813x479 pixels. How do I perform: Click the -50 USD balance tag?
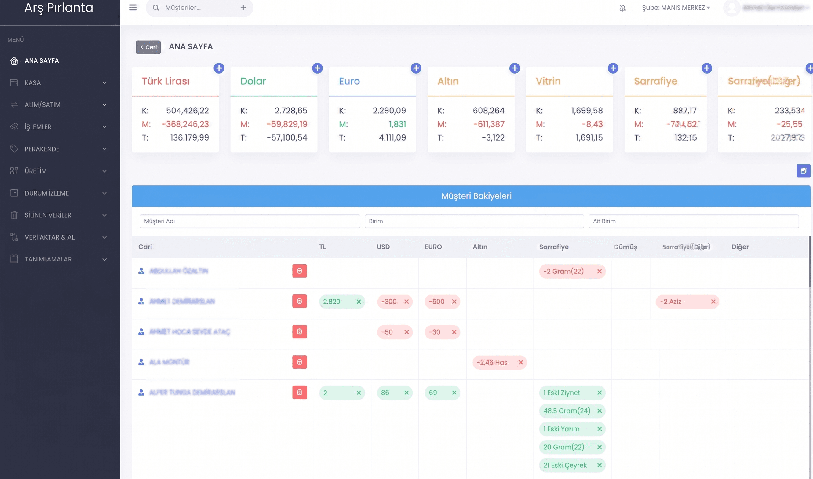(395, 332)
